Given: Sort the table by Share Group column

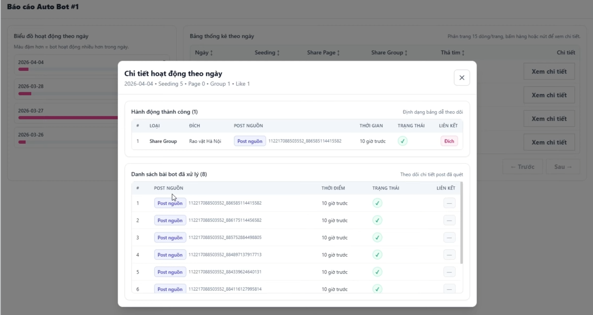Looking at the screenshot, I should (x=389, y=52).
